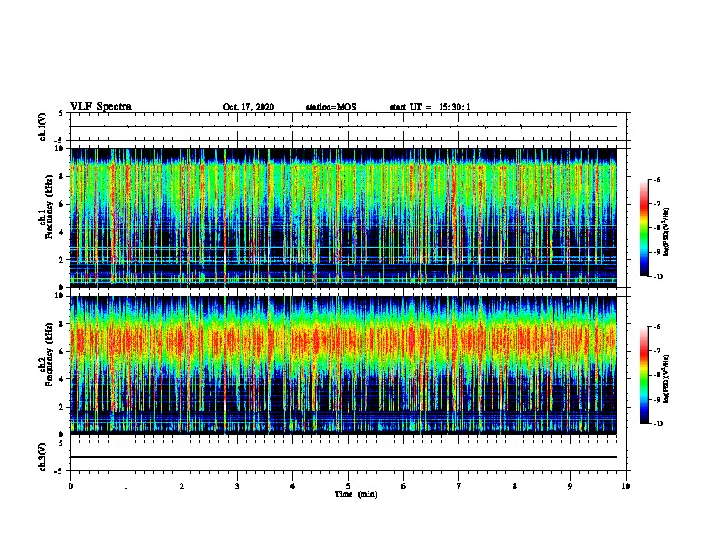
Task: Click the ch.3 voltage waveform trace
Action: pyautogui.click(x=344, y=457)
